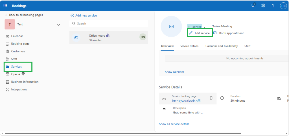Click the price icon near Duration

(279, 99)
